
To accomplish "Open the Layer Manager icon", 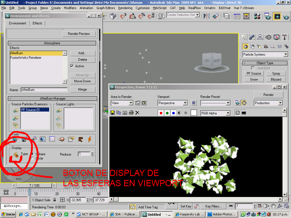I will tap(226, 16).
